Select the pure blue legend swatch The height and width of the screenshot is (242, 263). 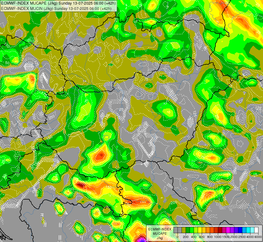click(240, 230)
